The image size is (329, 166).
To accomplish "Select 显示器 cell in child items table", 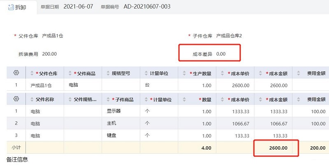I will click(113, 111).
